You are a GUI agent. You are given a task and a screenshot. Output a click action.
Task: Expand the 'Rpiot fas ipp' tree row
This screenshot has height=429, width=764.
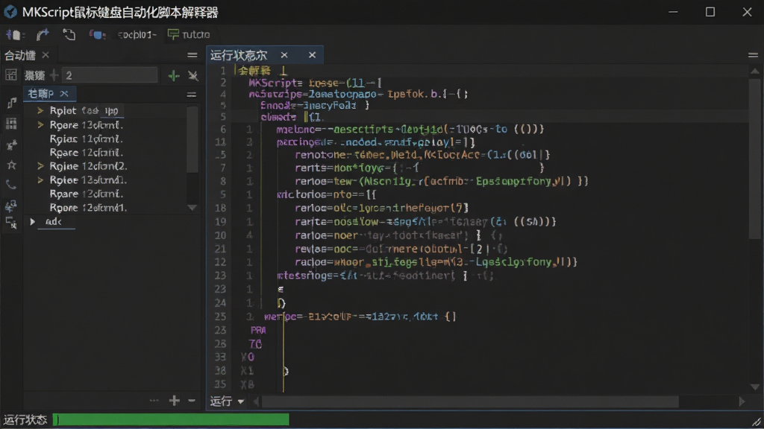(40, 111)
